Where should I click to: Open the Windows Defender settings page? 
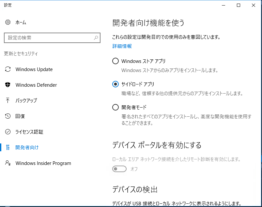click(x=36, y=85)
